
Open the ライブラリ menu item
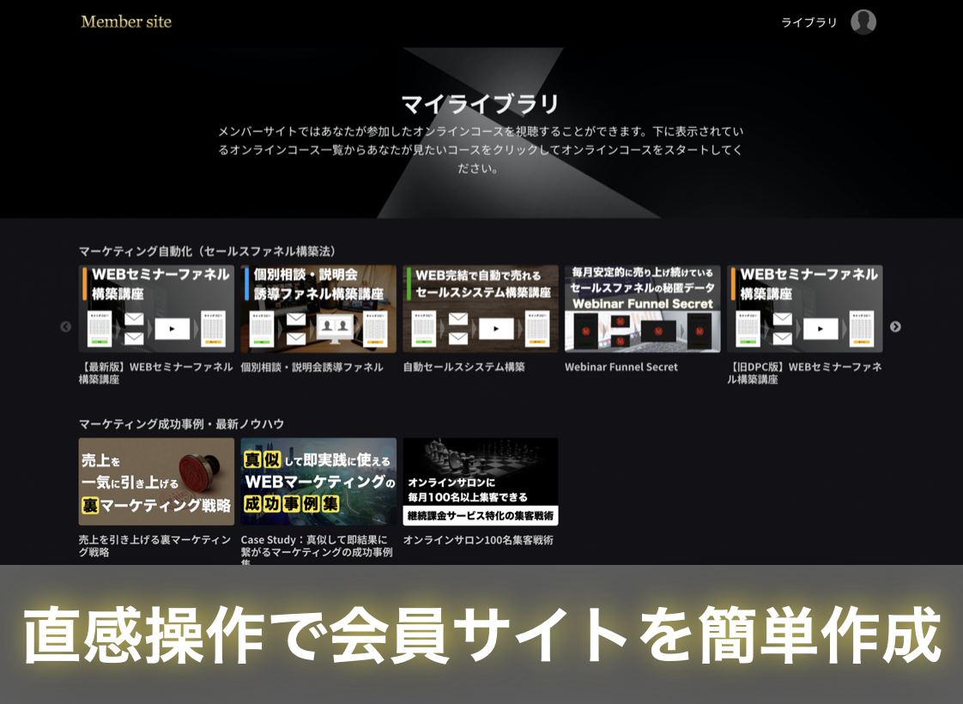click(x=809, y=22)
